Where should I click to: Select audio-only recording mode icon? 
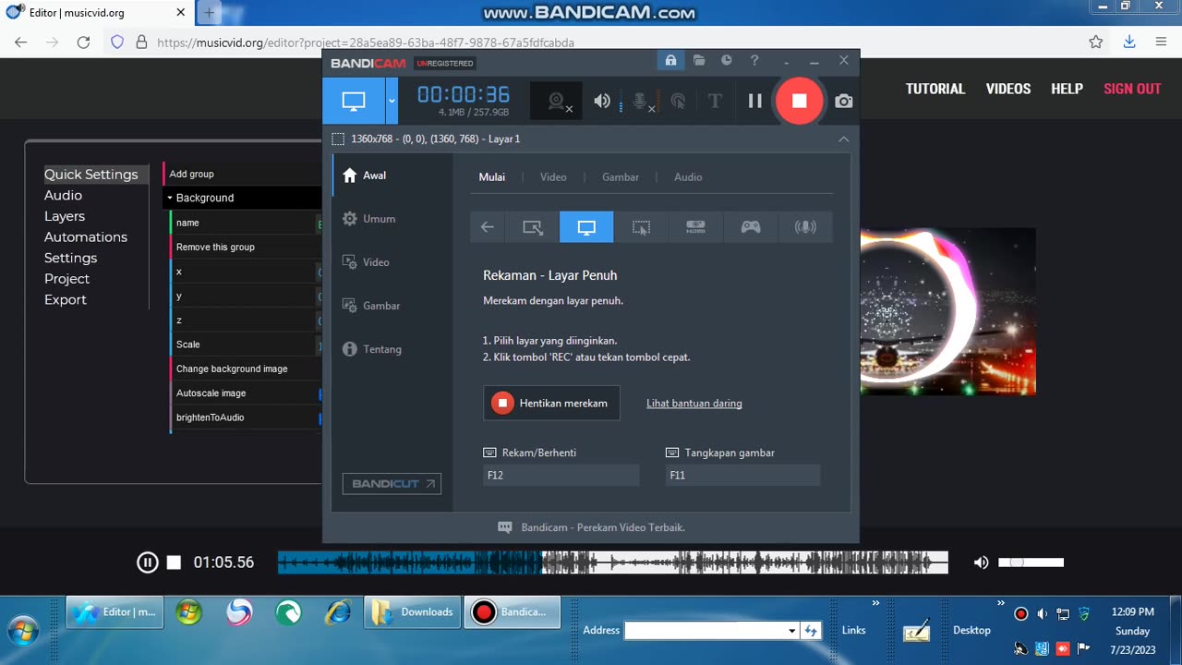point(805,227)
